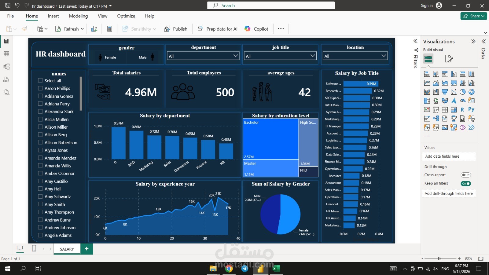The height and width of the screenshot is (275, 489).
Task: Open the Report view in left sidebar
Action: pos(6,41)
